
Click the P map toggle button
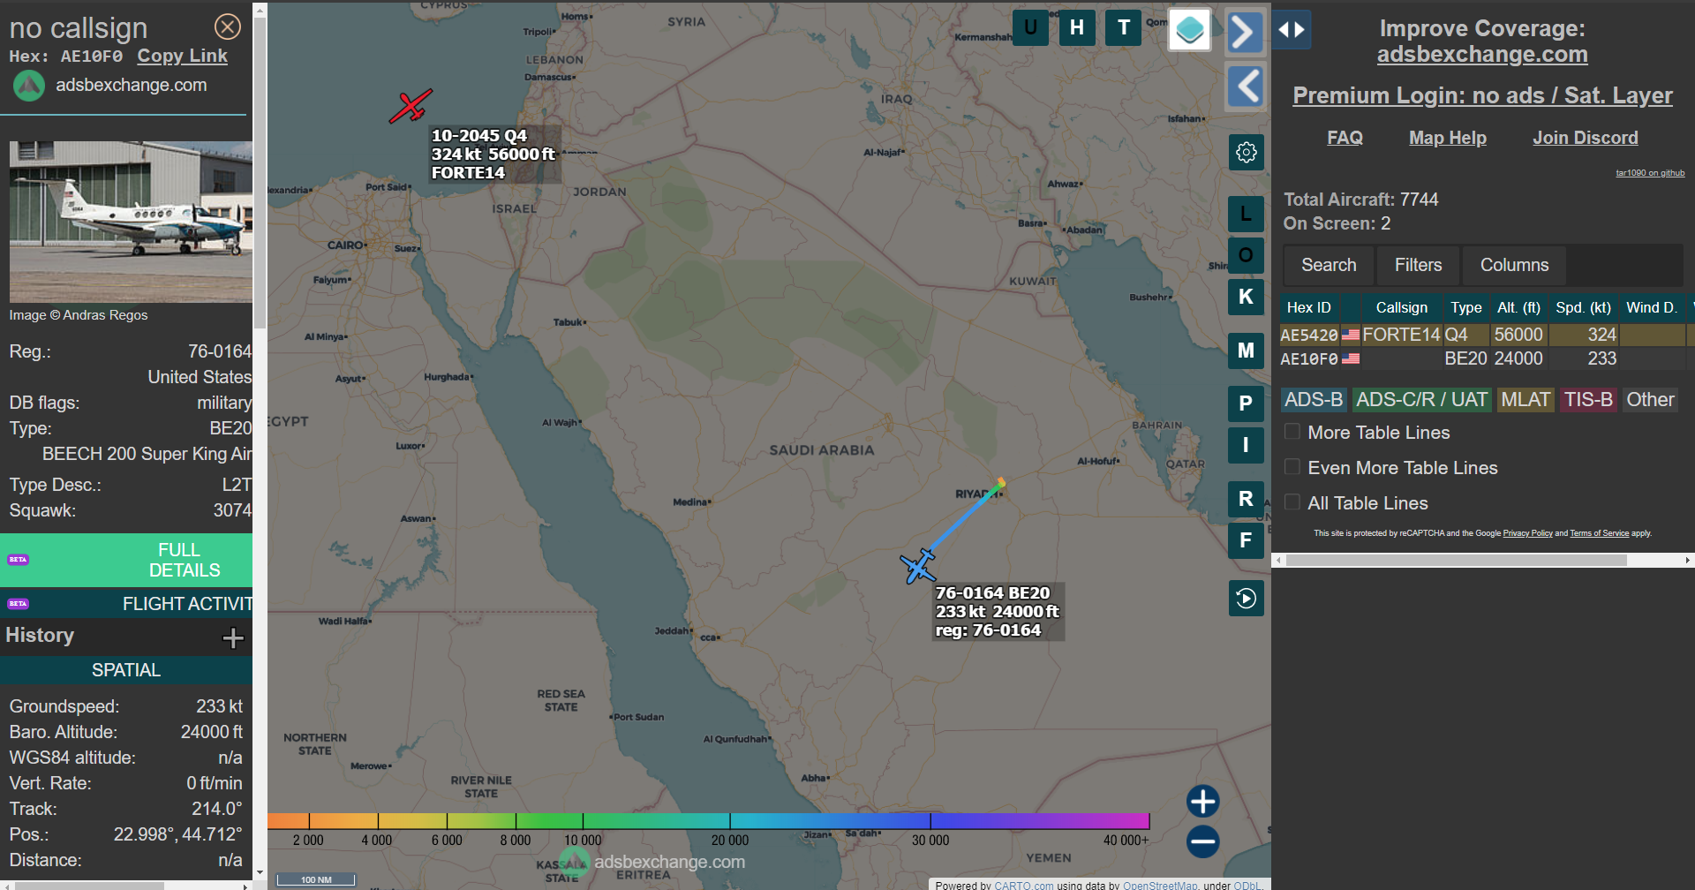(1246, 404)
